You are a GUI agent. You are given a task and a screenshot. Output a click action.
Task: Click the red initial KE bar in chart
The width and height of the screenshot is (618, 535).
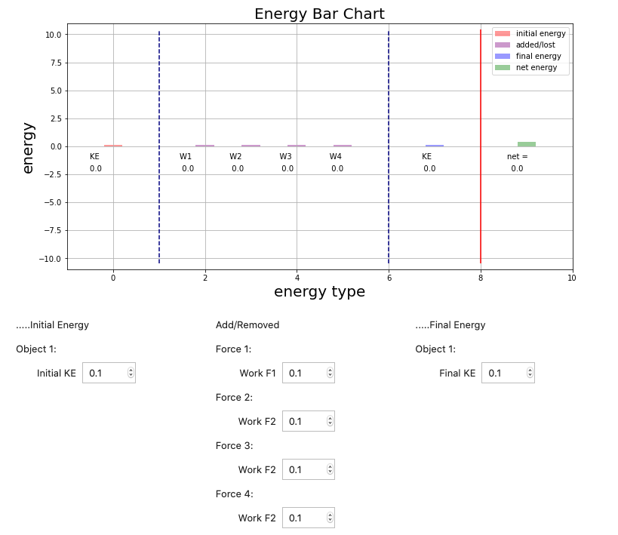click(113, 146)
